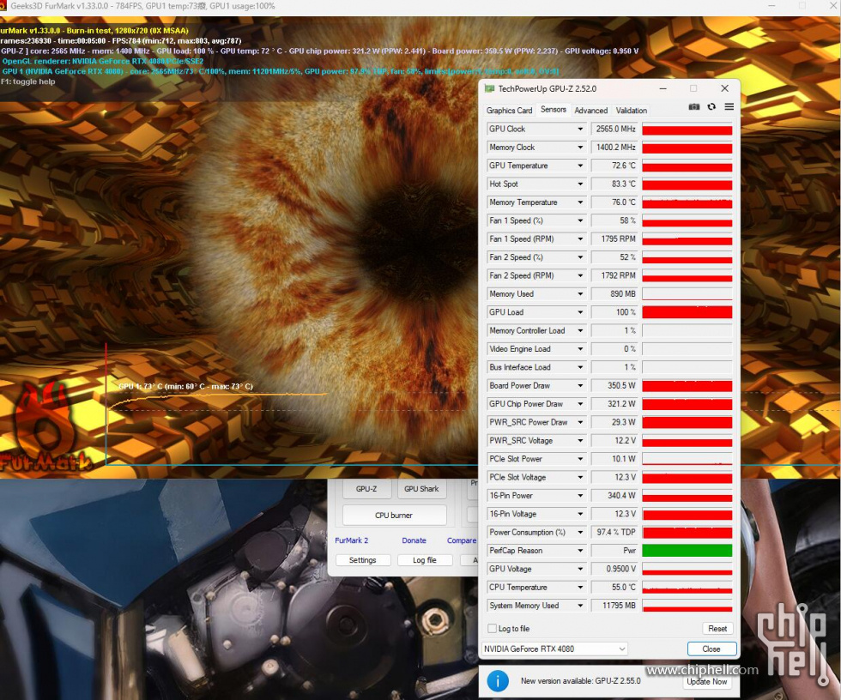Open the Memory Clock sensor dropdown
Screen dimensions: 841x700
click(580, 148)
